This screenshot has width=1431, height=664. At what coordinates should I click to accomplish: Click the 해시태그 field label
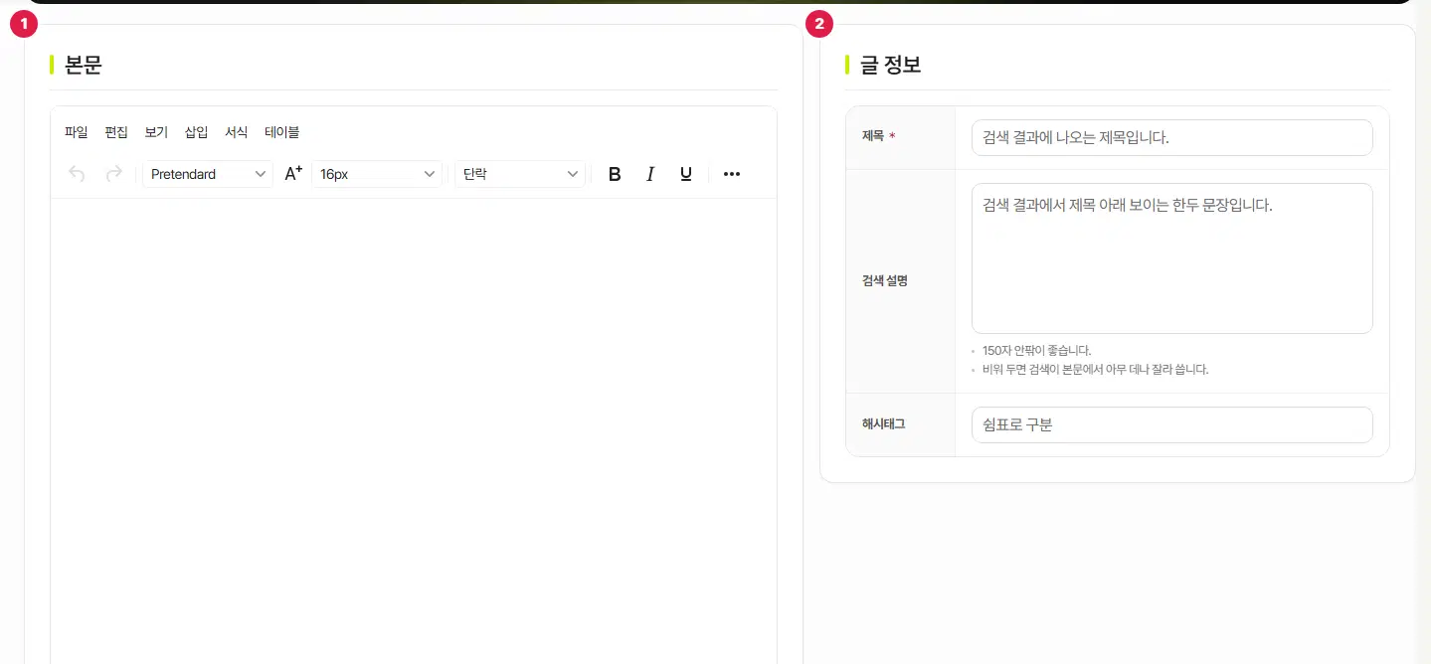pos(884,423)
